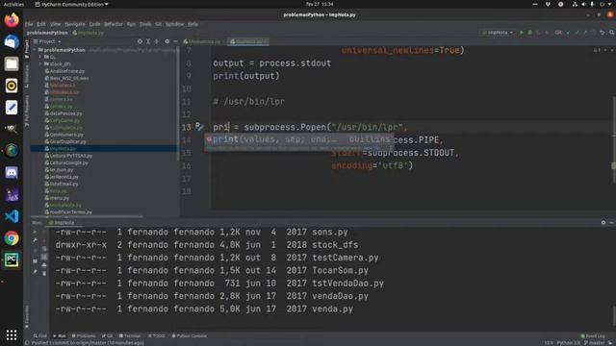Viewport: 616px width, 346px height.
Task: Open the Help menu
Action: click(x=192, y=24)
